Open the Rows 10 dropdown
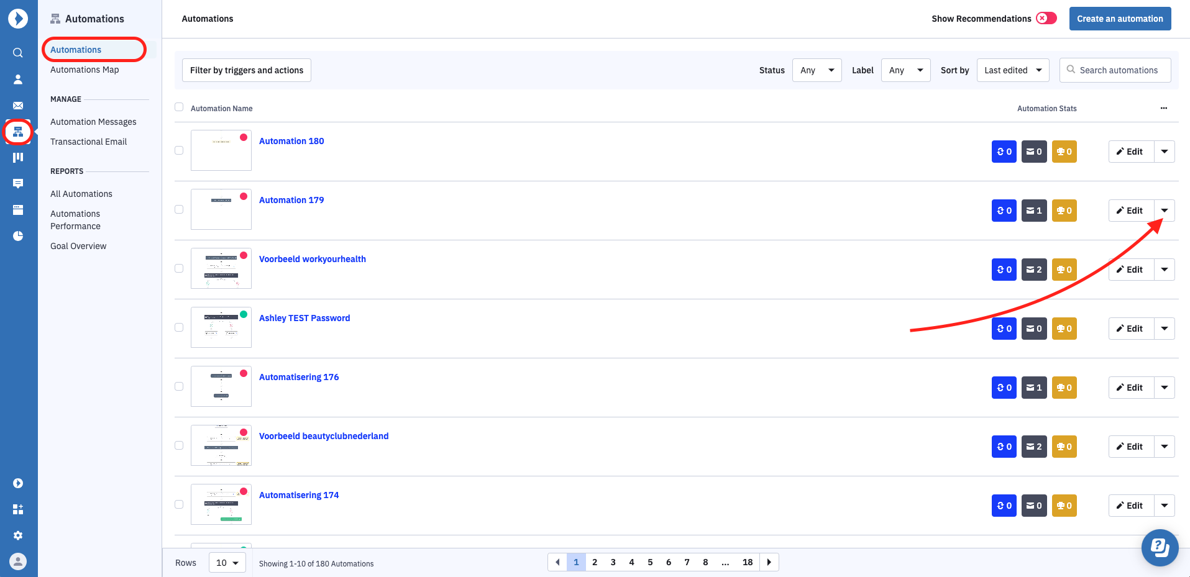1190x577 pixels. pos(227,563)
